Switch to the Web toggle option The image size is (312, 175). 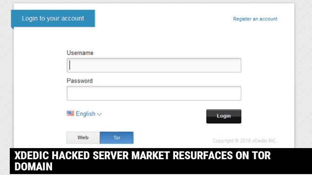click(x=83, y=138)
